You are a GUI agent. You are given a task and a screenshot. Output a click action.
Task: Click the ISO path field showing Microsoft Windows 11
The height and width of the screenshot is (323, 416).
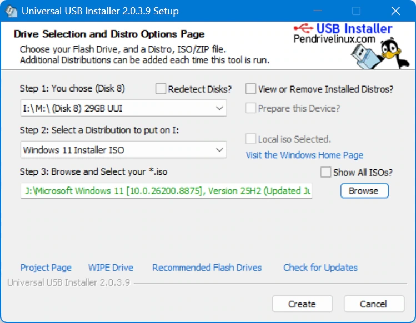(167, 191)
